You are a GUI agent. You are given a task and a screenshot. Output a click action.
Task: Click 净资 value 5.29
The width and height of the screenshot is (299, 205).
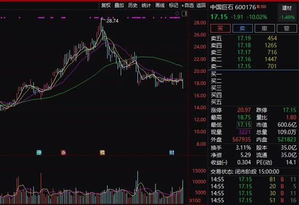[245, 155]
